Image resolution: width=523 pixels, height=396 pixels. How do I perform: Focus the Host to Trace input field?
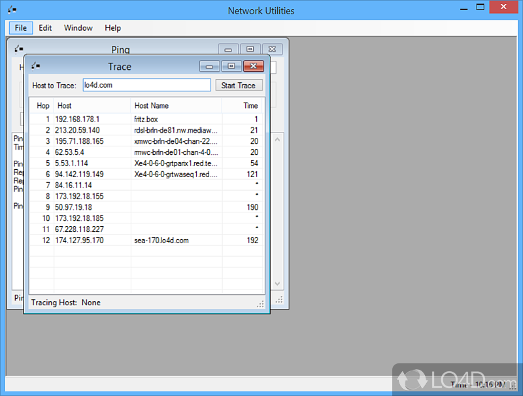(146, 85)
